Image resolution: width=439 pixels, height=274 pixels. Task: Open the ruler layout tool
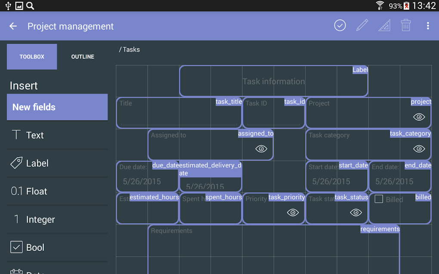point(384,26)
